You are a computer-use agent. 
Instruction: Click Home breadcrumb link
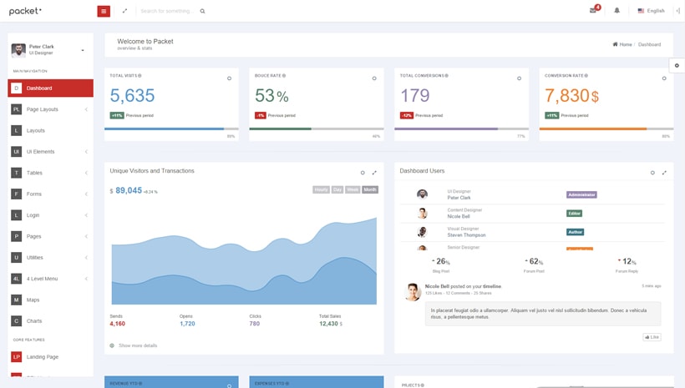coord(622,44)
